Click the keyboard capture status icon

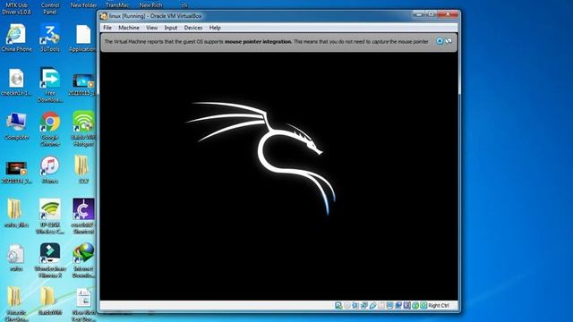click(423, 305)
